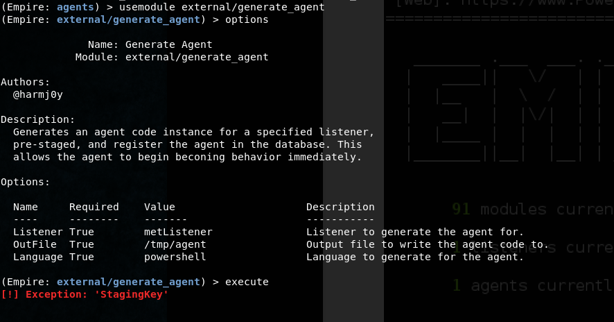
Task: Click the '/tmp/agent' value
Action: coord(175,245)
